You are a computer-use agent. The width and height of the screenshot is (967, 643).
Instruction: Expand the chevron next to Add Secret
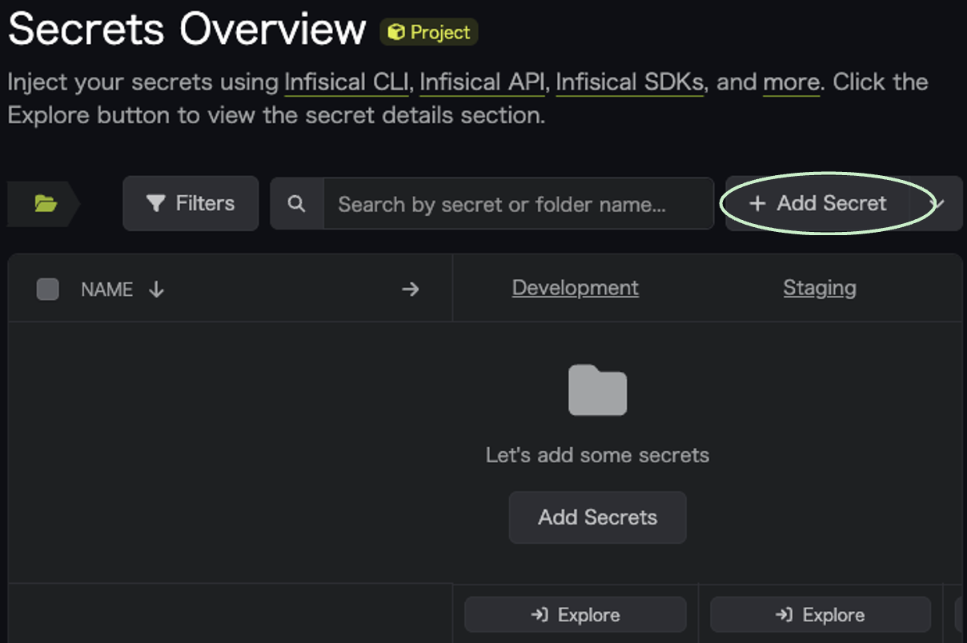pos(937,204)
